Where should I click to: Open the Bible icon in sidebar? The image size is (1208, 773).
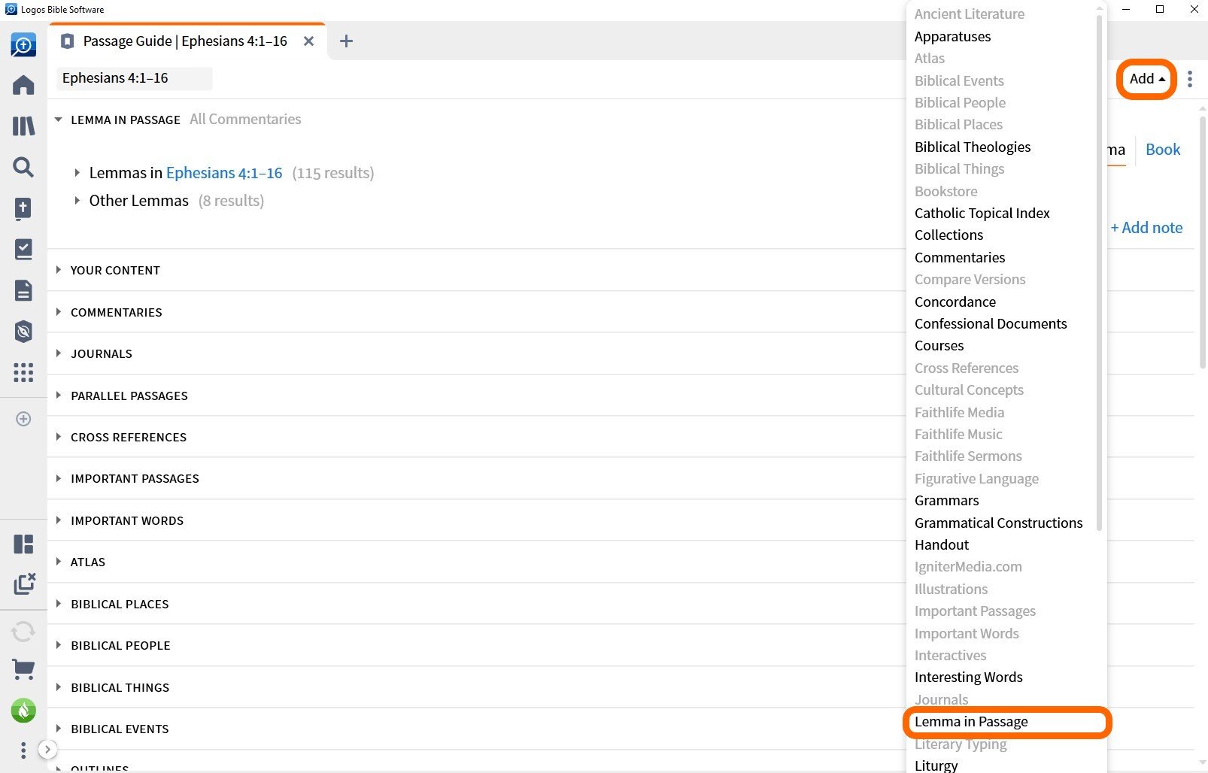coord(23,208)
